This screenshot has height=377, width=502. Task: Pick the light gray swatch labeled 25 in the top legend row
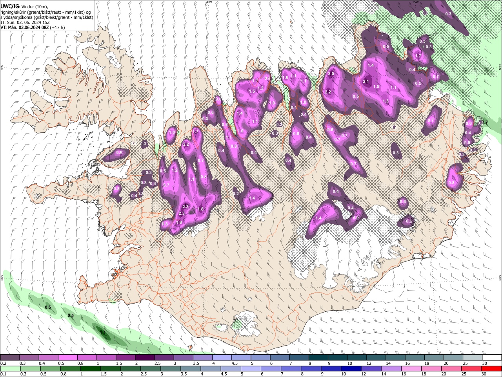(x=473, y=358)
